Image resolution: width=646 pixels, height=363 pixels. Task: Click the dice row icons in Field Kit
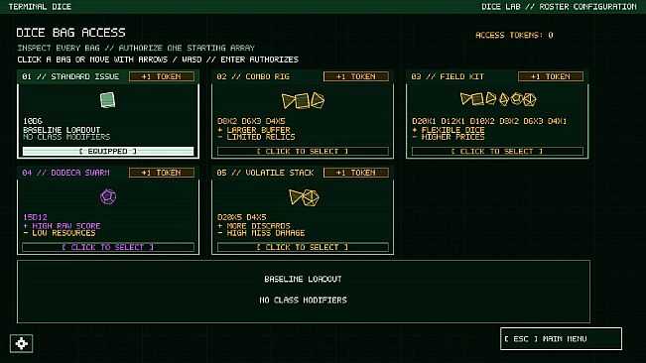[498, 99]
